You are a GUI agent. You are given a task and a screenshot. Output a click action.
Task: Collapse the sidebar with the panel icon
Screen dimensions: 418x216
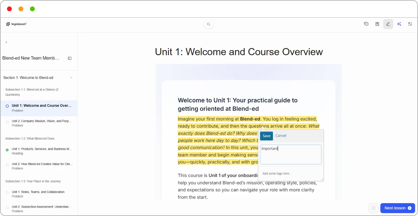pos(70,58)
